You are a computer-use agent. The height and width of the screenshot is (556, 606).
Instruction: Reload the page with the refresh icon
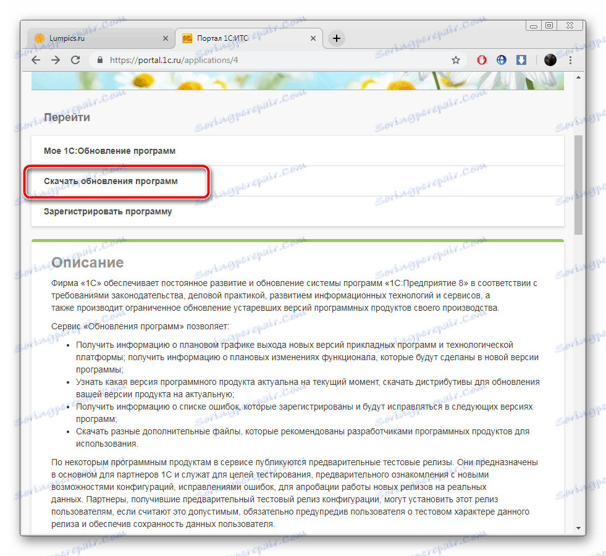pos(75,60)
